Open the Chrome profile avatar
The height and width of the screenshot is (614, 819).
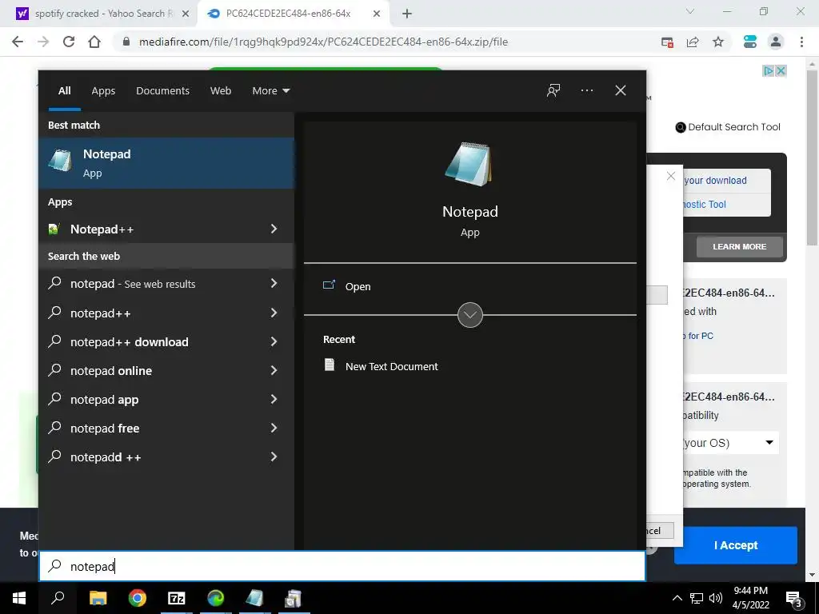776,42
